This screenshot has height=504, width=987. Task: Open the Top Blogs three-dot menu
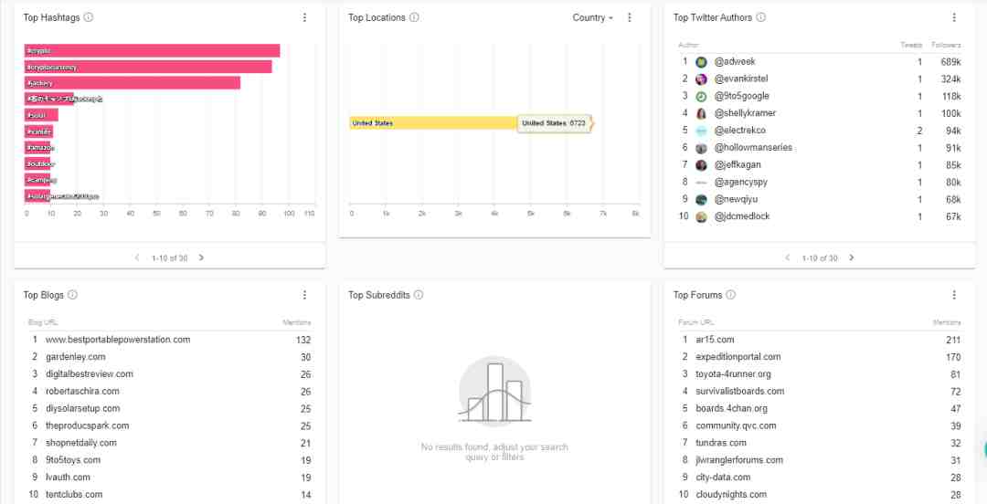(304, 295)
